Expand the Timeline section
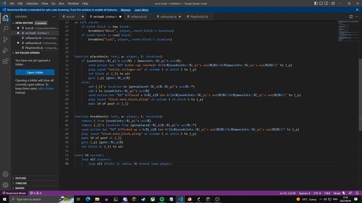The height and width of the screenshot is (203, 362). (35, 183)
